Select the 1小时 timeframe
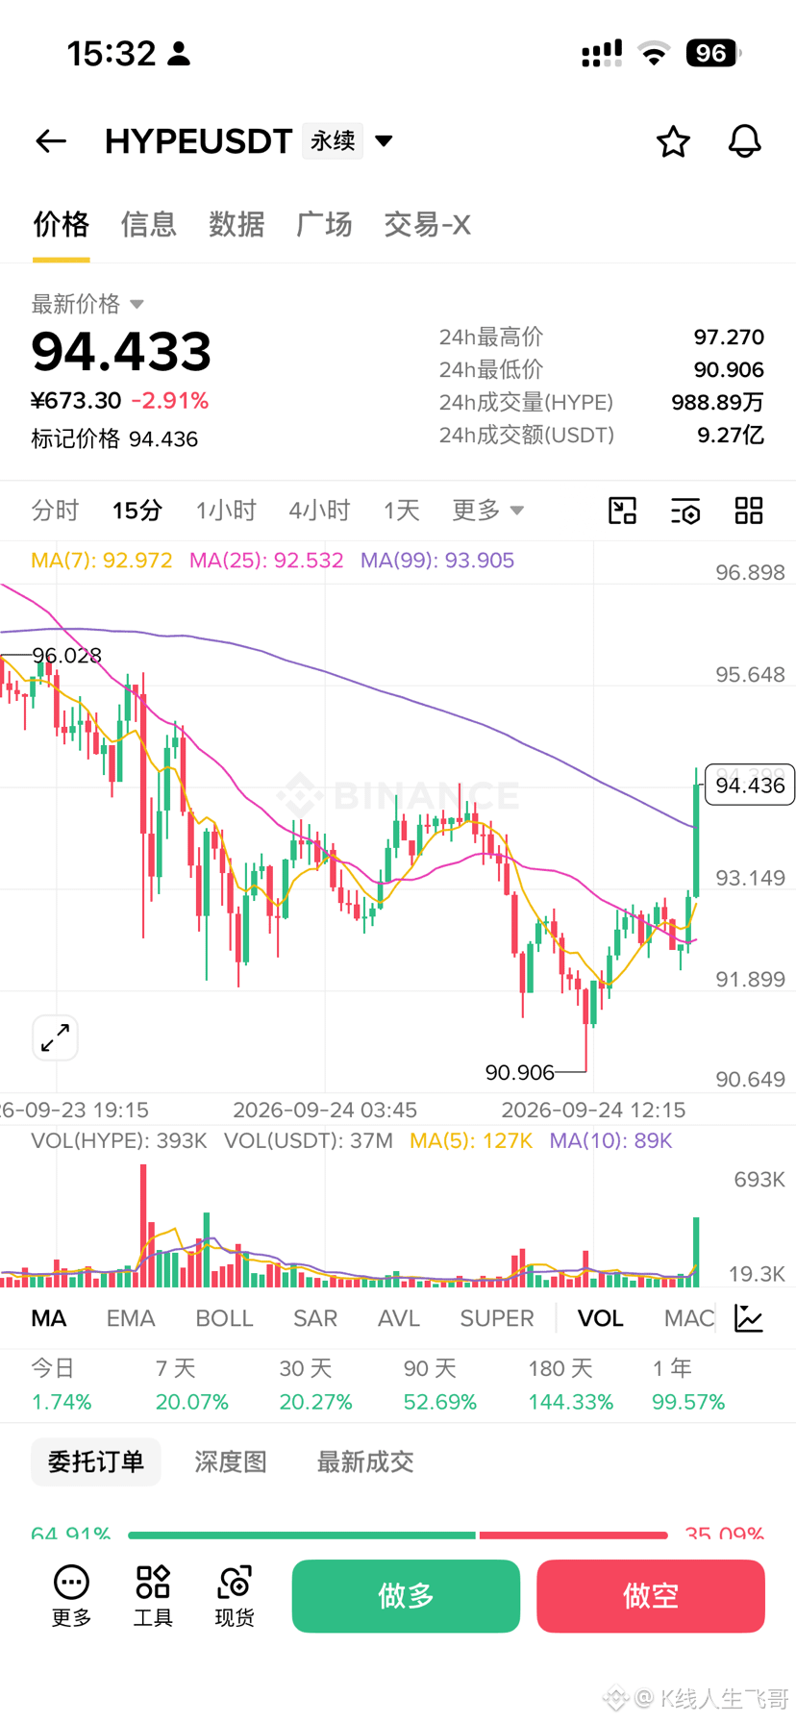 (x=226, y=511)
